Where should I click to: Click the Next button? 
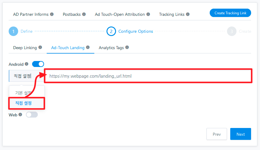241,134
